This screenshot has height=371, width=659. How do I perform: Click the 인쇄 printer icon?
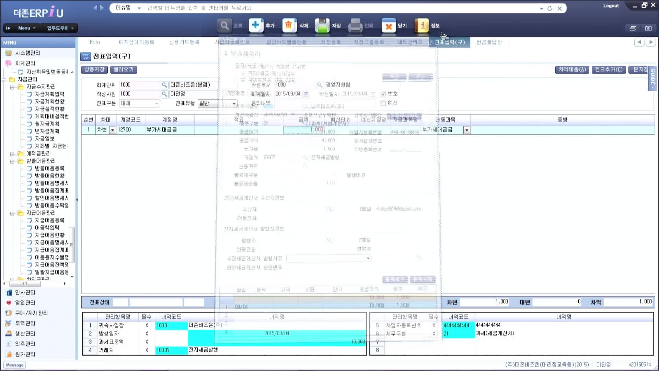(355, 26)
